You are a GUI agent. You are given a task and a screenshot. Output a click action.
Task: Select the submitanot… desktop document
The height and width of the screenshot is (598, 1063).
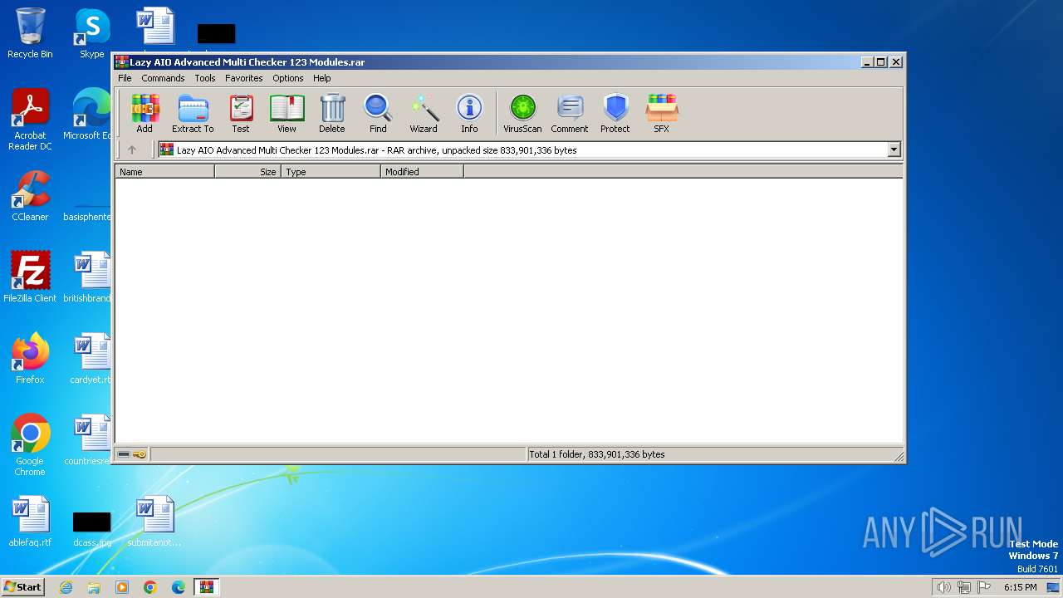[x=154, y=522]
